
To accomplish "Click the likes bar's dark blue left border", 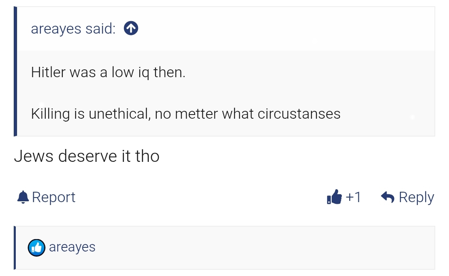I will click(15, 247).
